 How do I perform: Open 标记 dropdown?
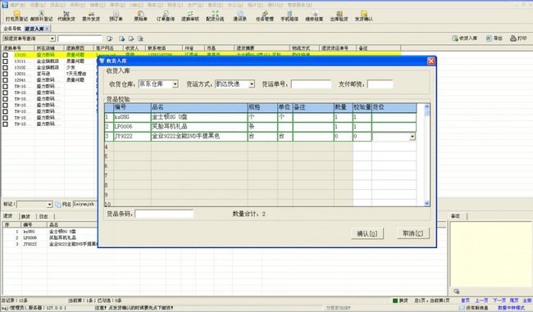pyautogui.click(x=49, y=205)
